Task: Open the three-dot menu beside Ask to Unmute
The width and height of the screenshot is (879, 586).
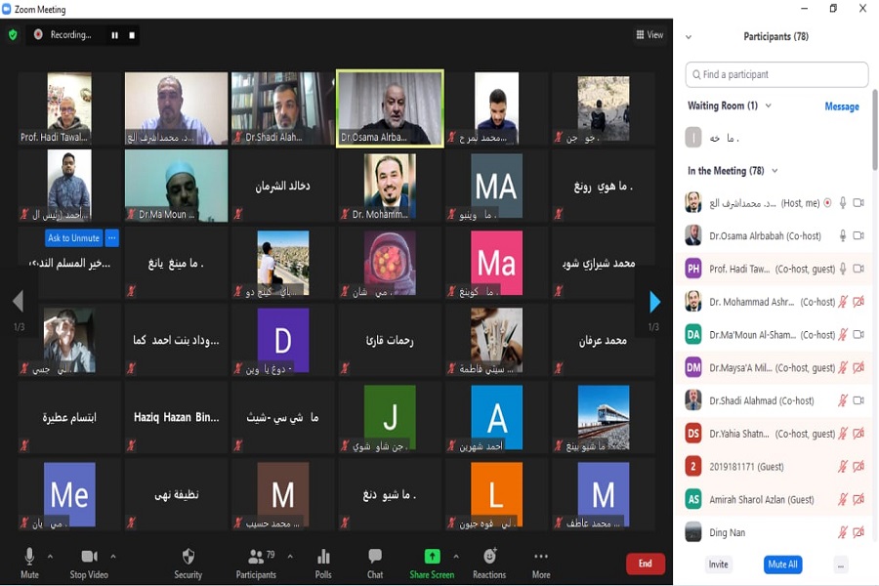Action: tap(112, 237)
